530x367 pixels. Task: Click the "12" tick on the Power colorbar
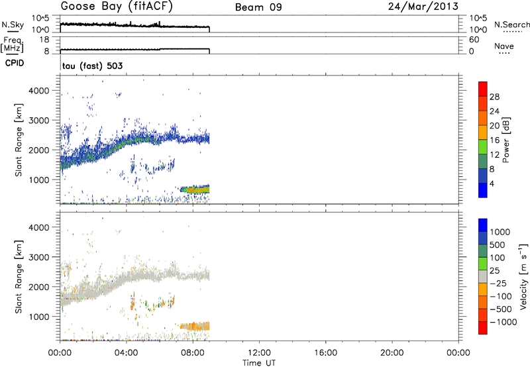(x=494, y=155)
